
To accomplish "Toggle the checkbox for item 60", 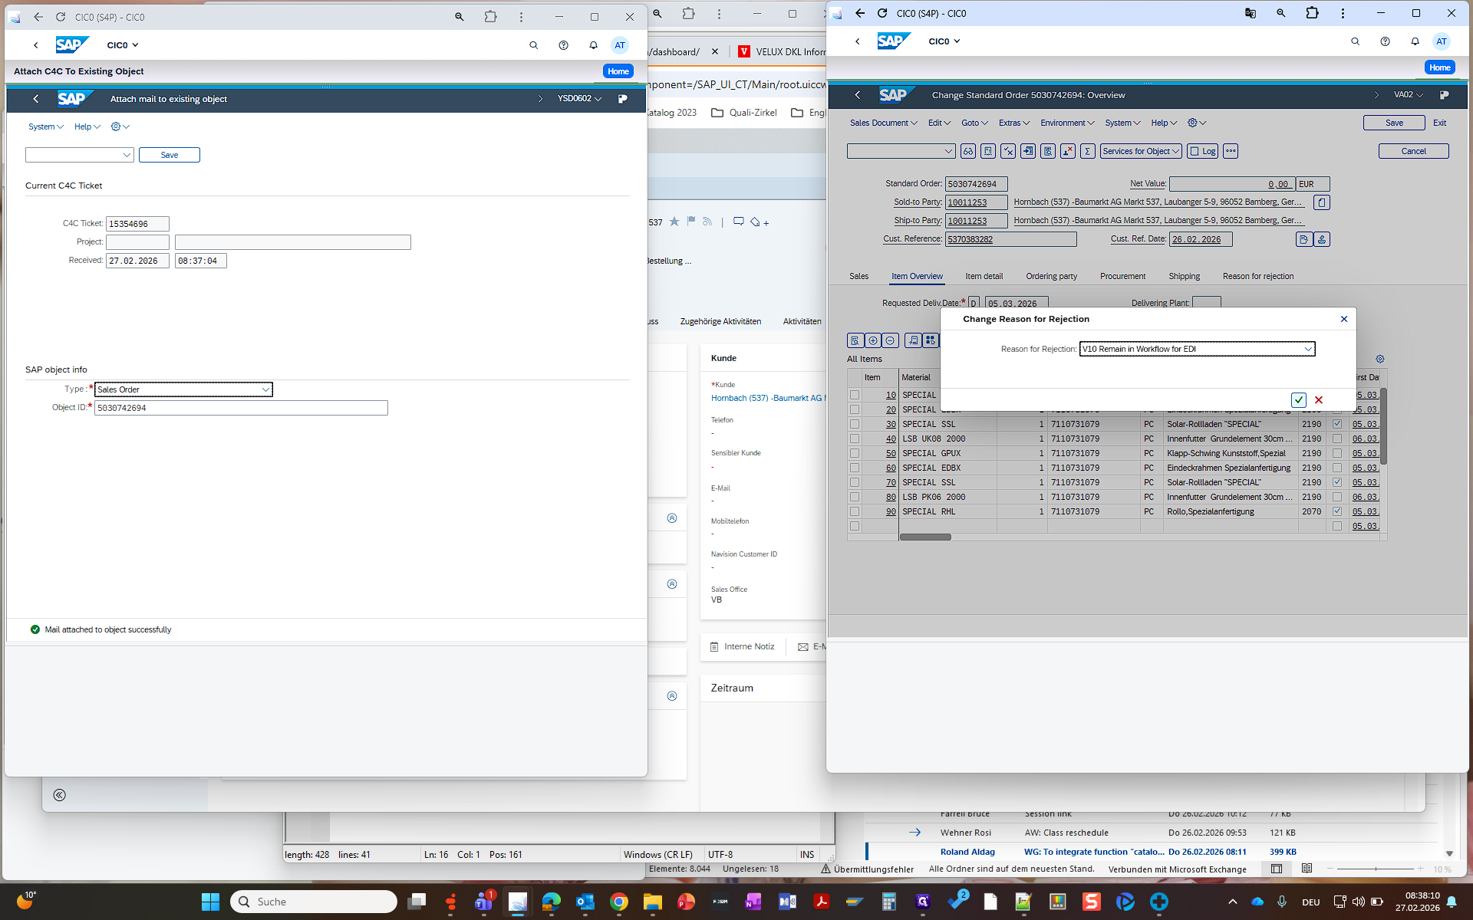I will (x=854, y=468).
